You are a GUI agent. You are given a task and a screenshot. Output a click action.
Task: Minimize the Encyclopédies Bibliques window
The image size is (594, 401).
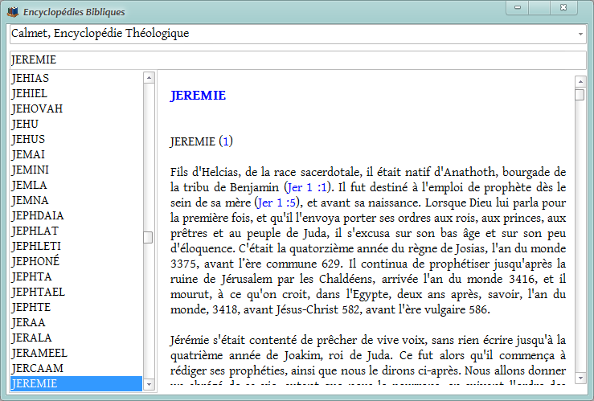518,7
